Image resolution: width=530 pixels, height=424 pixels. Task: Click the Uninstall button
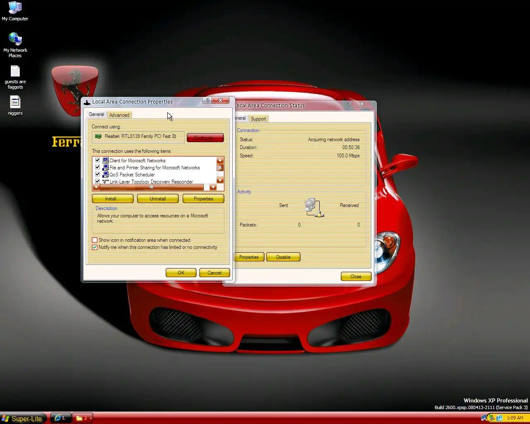[158, 199]
